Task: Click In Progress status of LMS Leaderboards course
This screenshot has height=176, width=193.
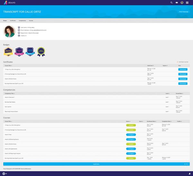Action: 131,149
